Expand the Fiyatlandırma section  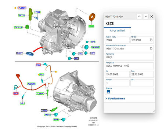coord(115,99)
